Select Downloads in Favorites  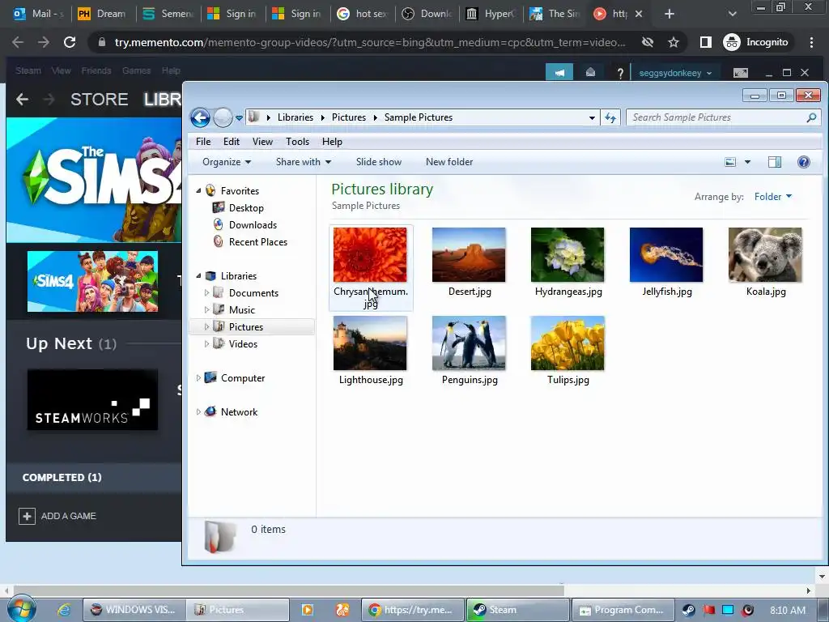click(253, 225)
